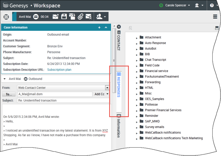Open the main hamburger menu

[215, 17]
